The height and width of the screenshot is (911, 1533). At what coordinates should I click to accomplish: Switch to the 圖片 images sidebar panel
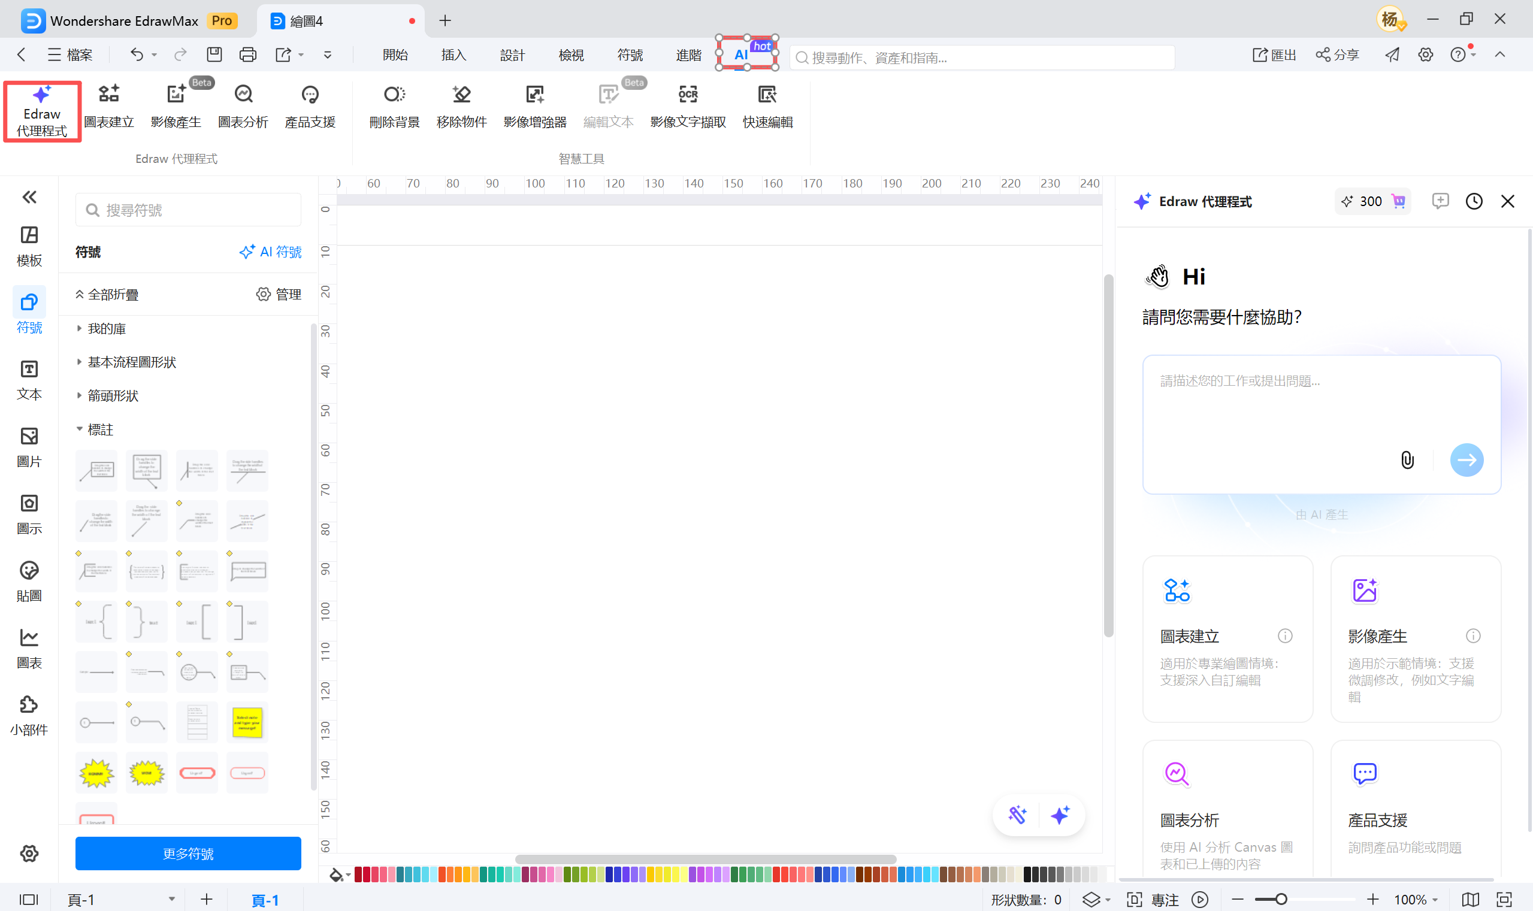click(28, 446)
